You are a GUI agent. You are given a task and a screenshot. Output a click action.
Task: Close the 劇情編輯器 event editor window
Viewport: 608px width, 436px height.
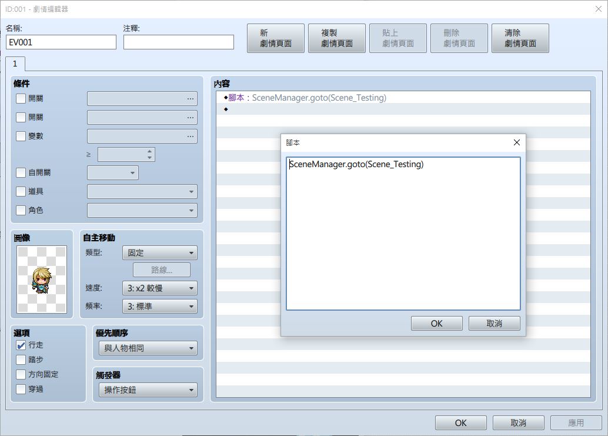point(599,9)
